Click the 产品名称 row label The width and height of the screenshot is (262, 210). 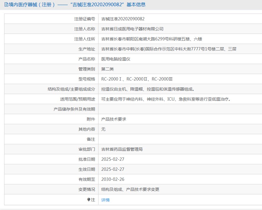click(x=87, y=59)
